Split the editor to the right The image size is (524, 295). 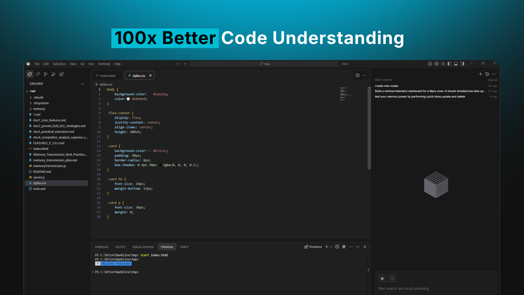pos(357,75)
